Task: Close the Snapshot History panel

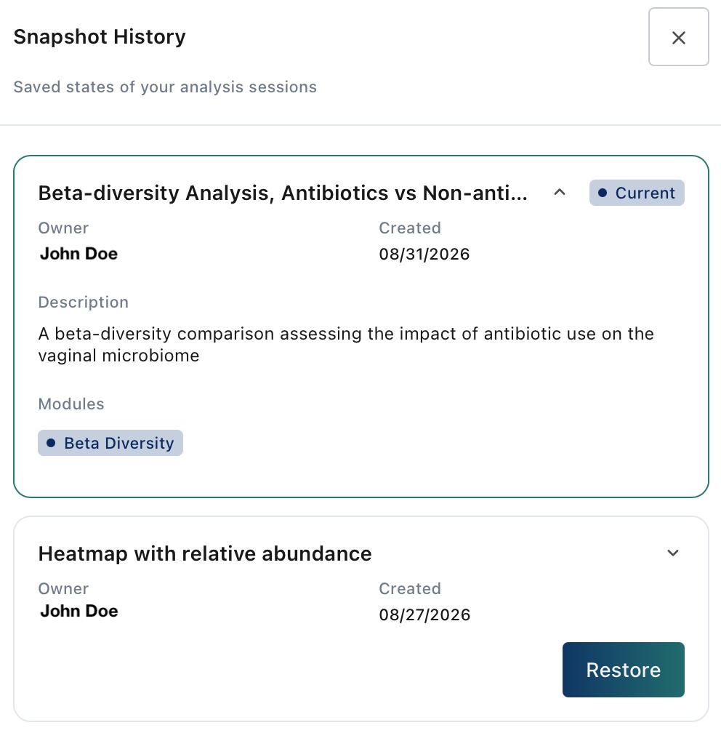Action: (678, 37)
